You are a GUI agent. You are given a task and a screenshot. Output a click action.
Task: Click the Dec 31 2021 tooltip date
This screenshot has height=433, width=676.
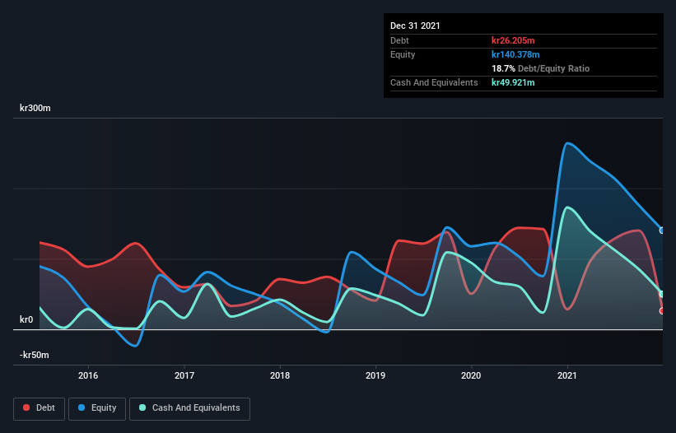point(415,26)
